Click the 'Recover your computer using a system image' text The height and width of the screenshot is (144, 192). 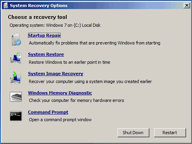[x=90, y=81]
